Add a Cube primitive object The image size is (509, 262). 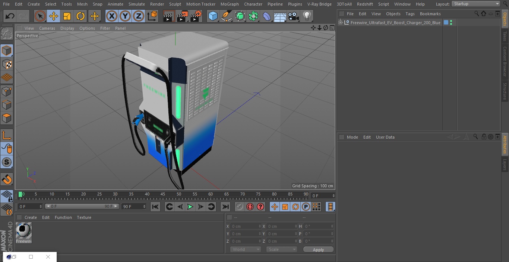[213, 16]
